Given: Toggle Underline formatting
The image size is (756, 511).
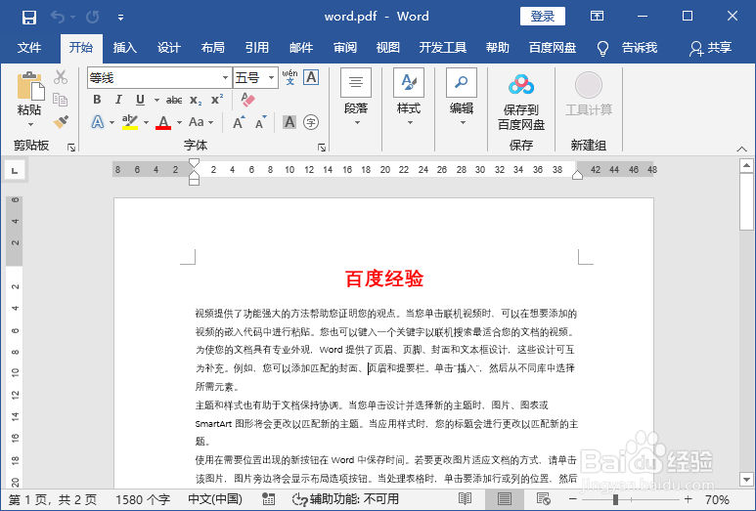Looking at the screenshot, I should pos(140,100).
